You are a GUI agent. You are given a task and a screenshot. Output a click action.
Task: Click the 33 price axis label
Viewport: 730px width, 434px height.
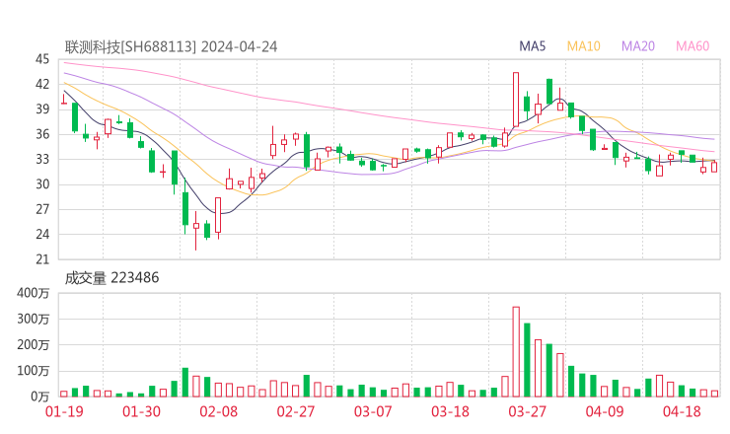point(42,159)
